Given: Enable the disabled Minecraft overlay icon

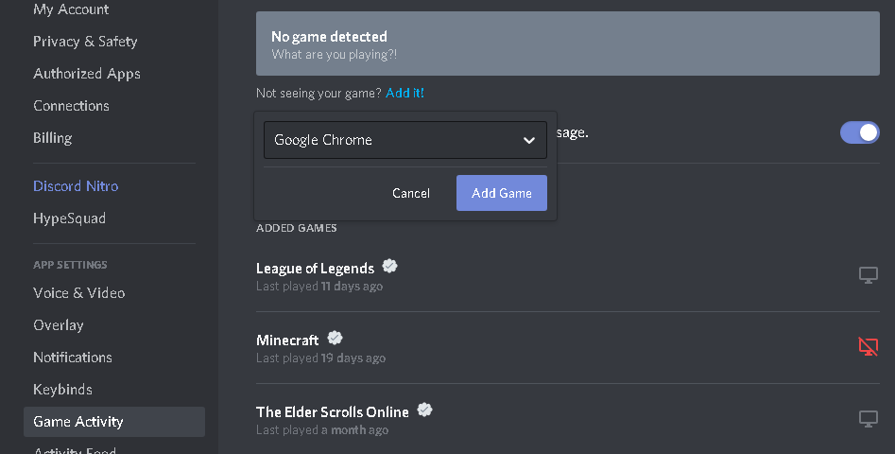Looking at the screenshot, I should point(868,347).
